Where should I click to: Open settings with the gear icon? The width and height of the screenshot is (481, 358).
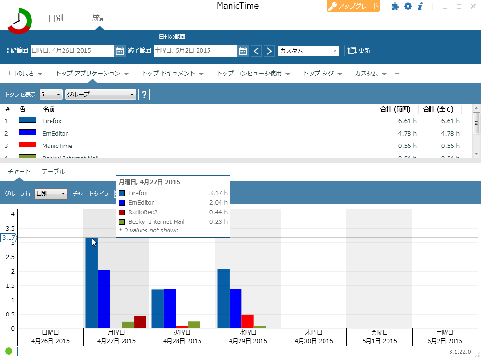408,6
